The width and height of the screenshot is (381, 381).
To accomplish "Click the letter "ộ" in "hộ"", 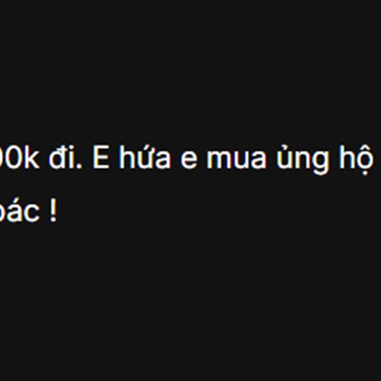I will pos(365,160).
